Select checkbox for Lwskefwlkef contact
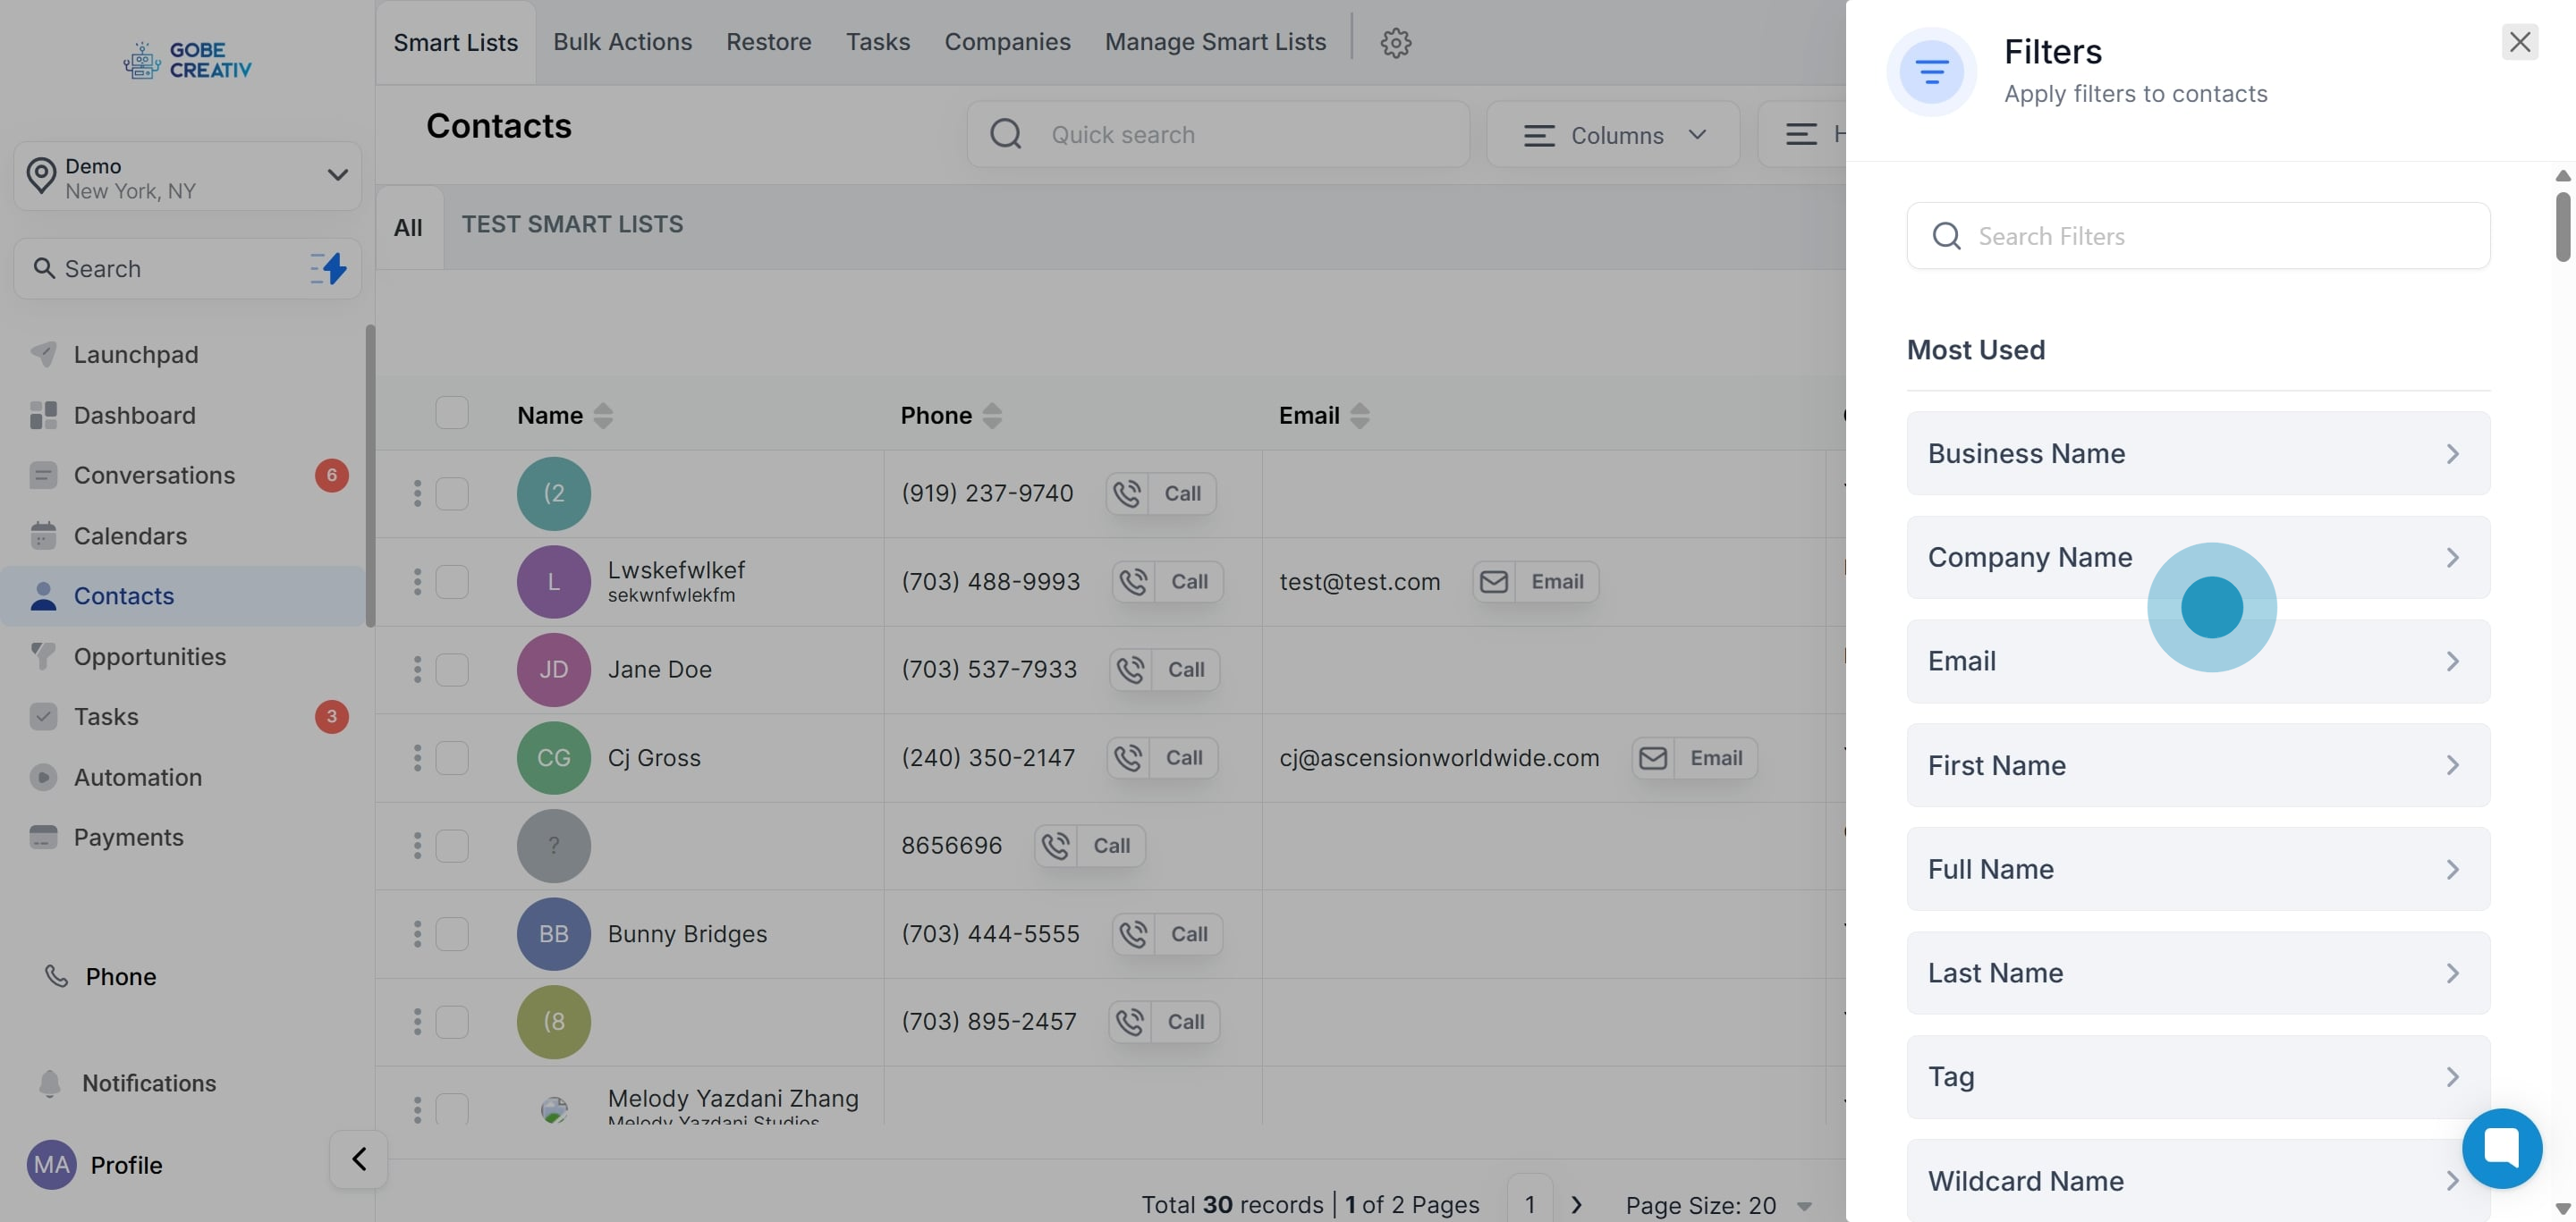 (452, 582)
